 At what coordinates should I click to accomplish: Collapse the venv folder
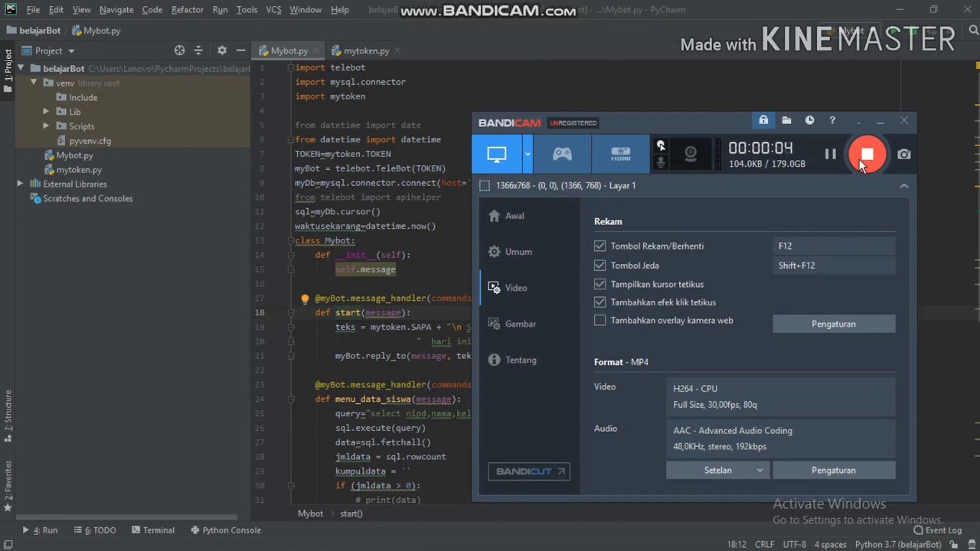34,83
